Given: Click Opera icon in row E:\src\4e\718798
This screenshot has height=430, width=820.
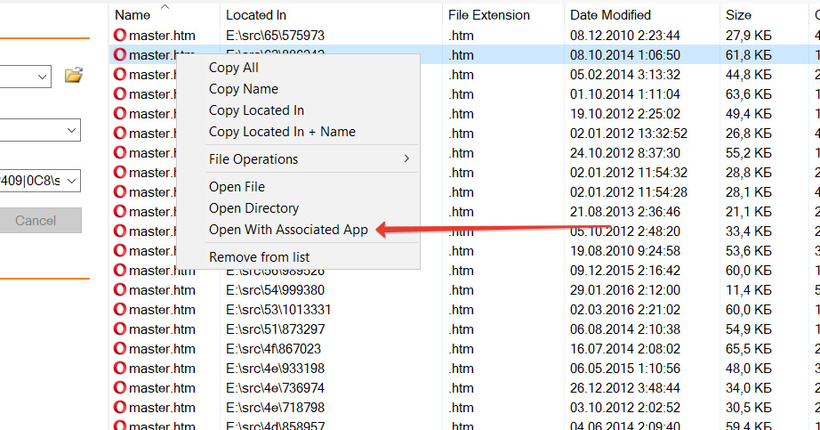Looking at the screenshot, I should click(120, 407).
